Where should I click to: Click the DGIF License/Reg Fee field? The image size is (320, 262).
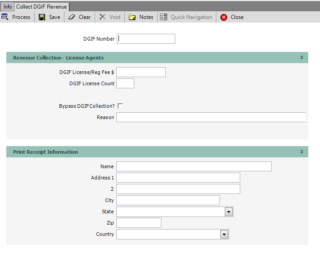point(141,72)
